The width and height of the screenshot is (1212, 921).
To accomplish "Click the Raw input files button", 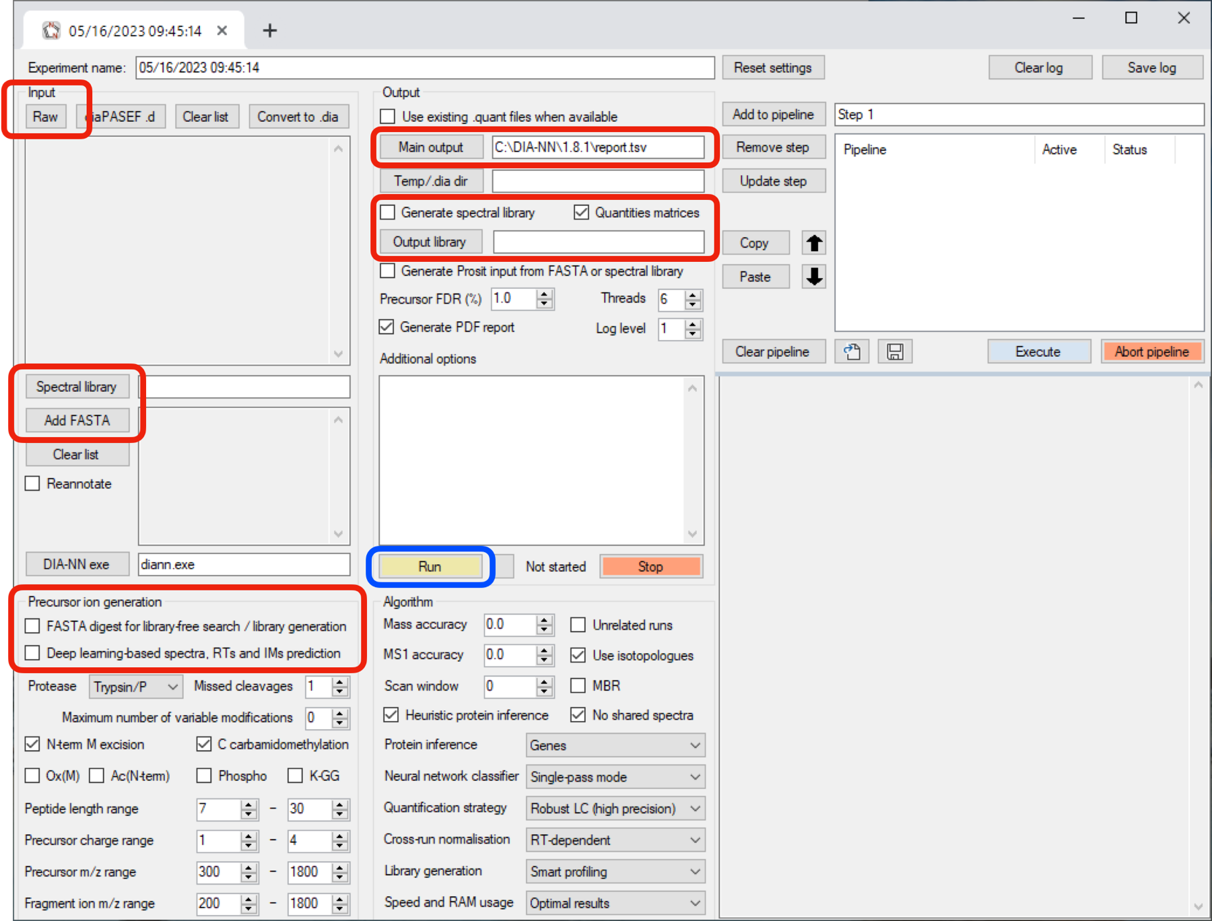I will (x=46, y=116).
